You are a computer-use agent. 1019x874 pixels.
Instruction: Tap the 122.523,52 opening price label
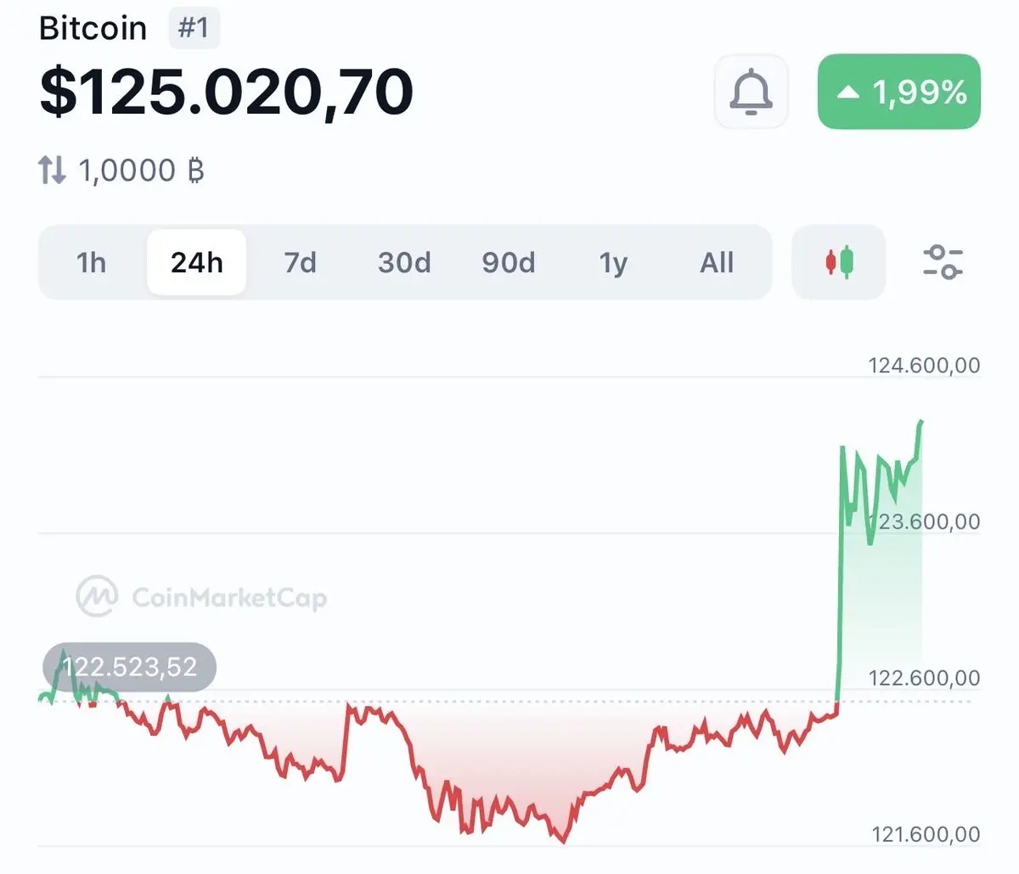click(x=129, y=667)
